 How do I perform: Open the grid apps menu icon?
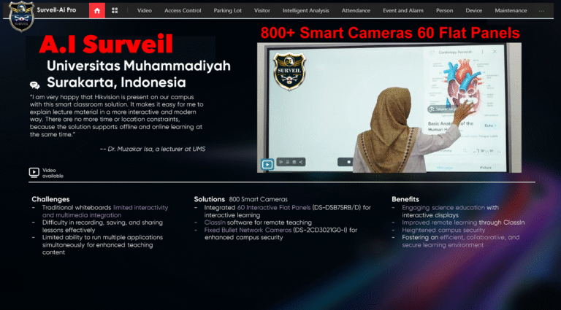(115, 11)
